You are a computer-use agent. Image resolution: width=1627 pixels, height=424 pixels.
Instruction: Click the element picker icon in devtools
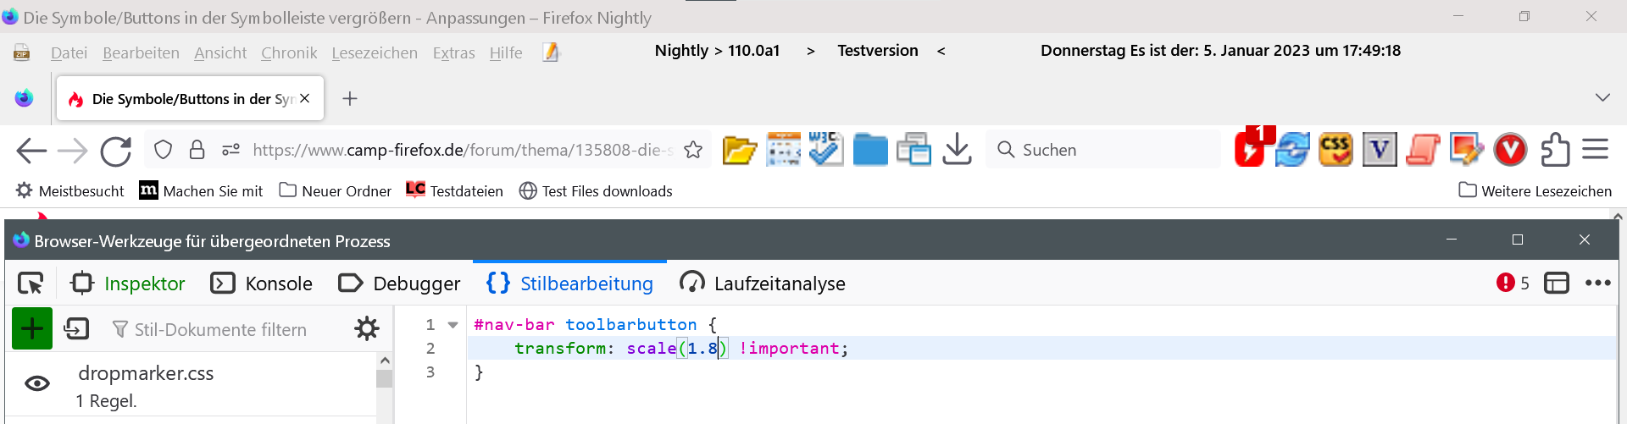(x=31, y=284)
